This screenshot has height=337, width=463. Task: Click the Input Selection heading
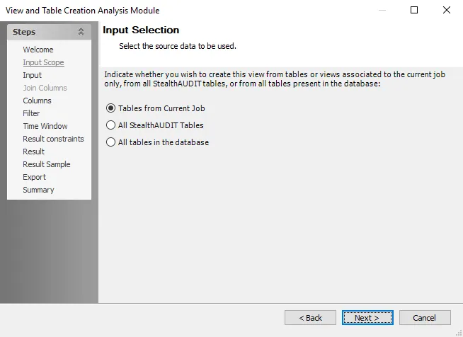(141, 30)
